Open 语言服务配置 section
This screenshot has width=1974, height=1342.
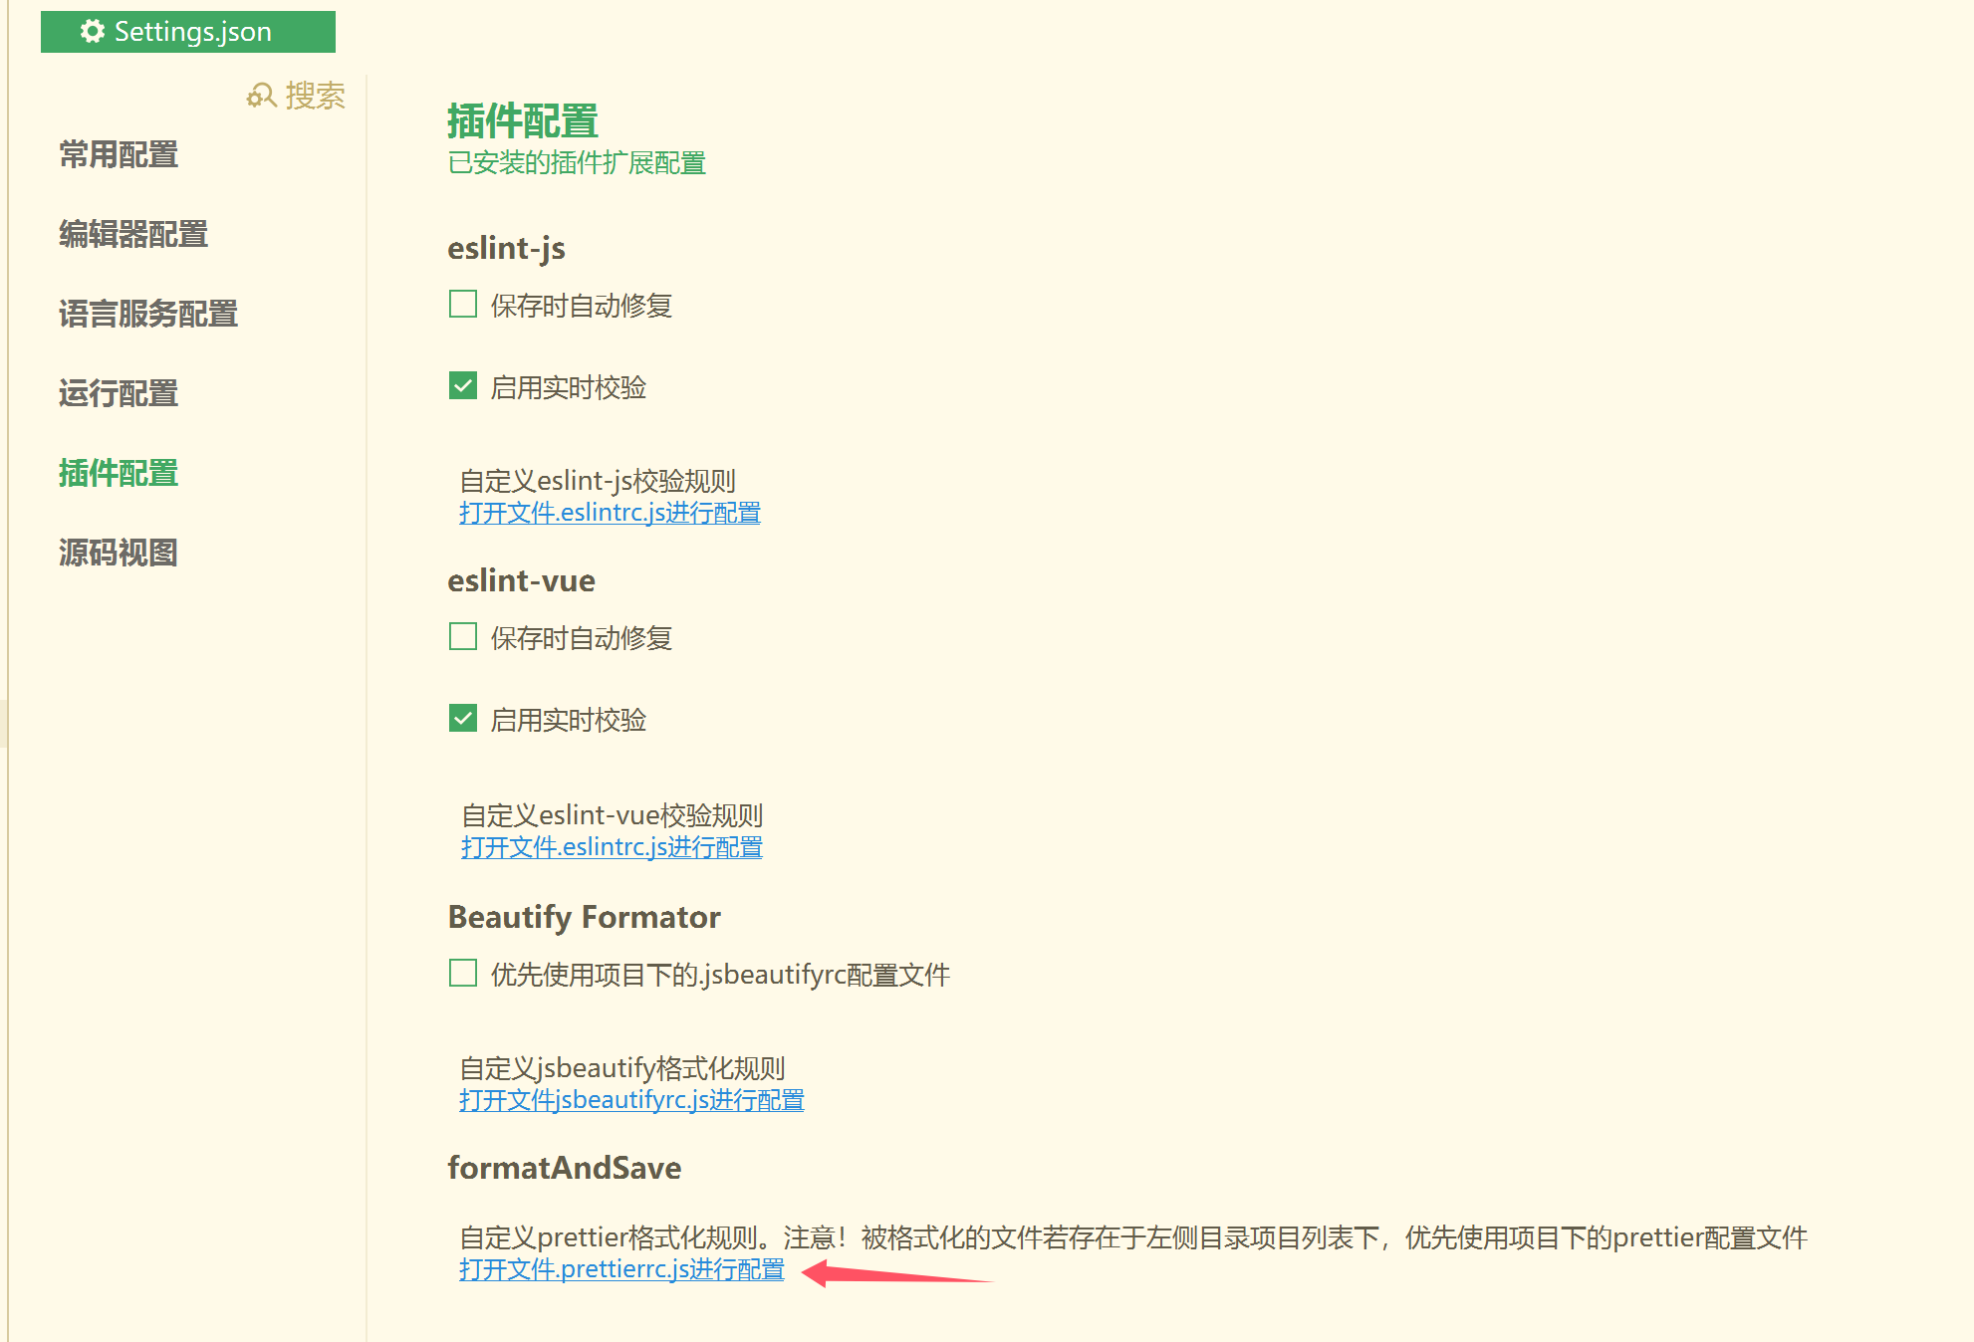(x=148, y=314)
